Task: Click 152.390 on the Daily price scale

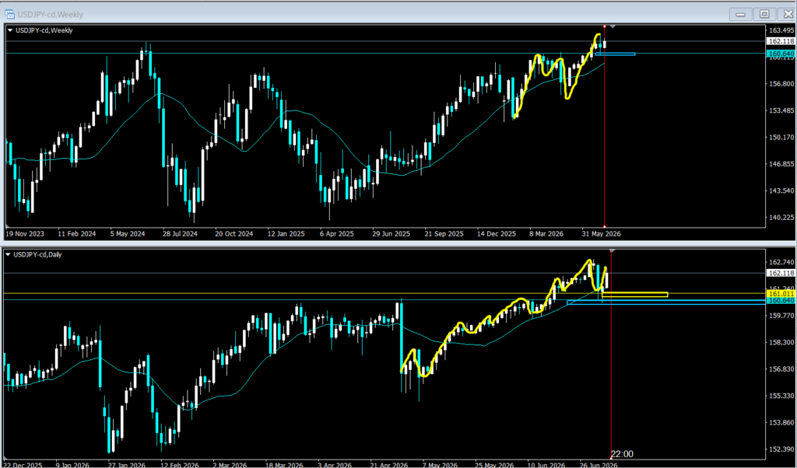Action: pyautogui.click(x=781, y=449)
